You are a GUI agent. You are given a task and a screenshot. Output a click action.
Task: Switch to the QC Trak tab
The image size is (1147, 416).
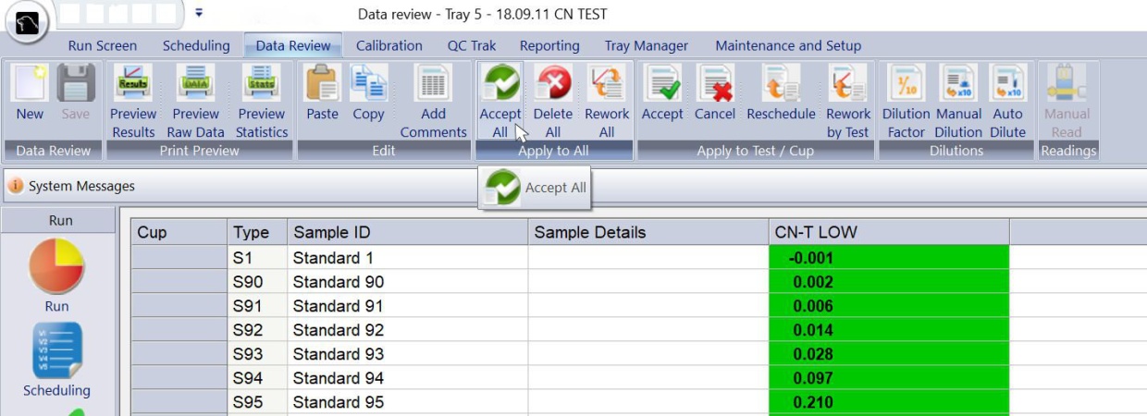[x=472, y=45]
